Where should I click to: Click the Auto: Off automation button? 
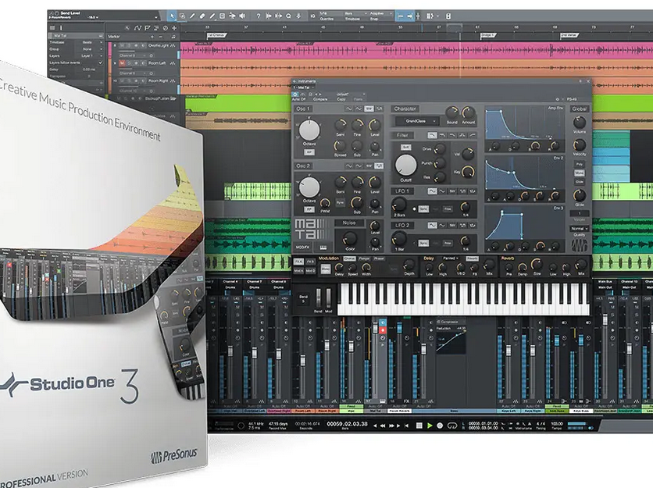click(x=298, y=99)
